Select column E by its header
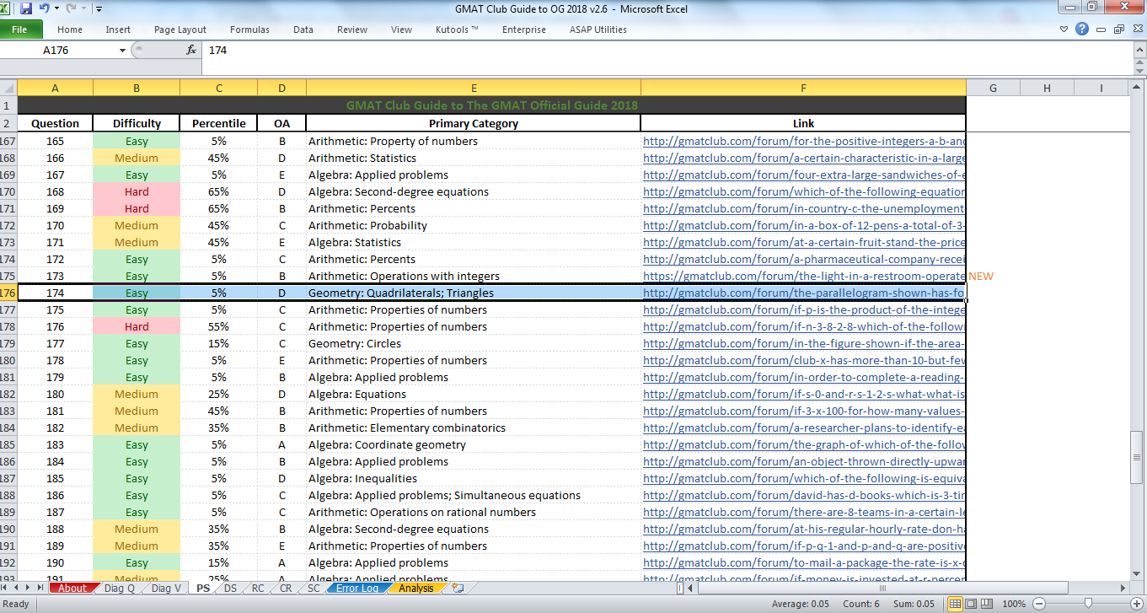This screenshot has height=613, width=1147. [x=474, y=89]
